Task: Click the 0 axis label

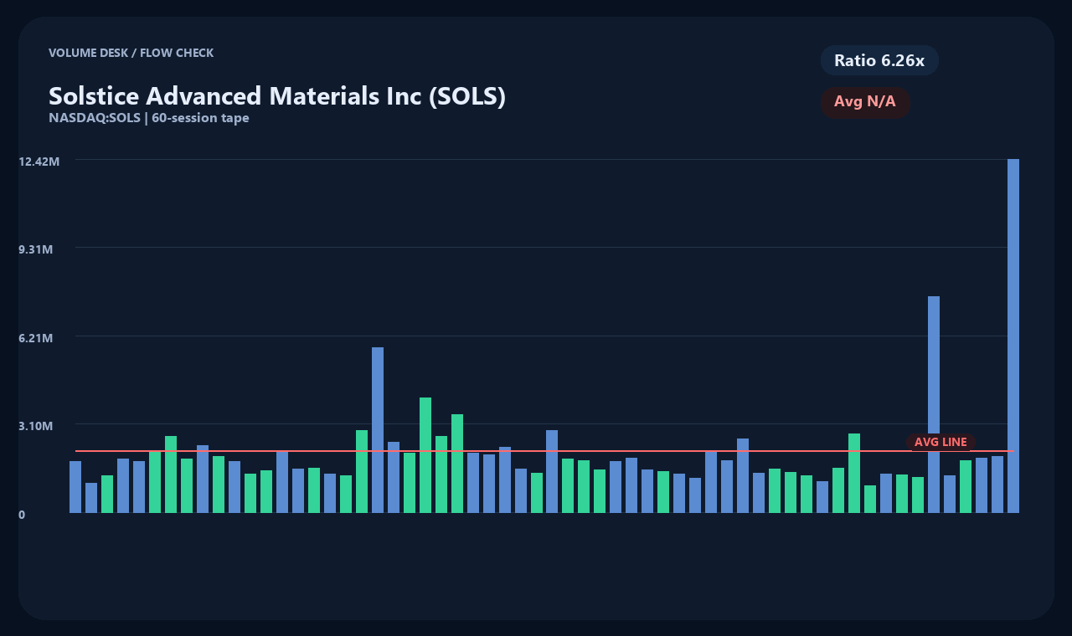Action: 22,515
